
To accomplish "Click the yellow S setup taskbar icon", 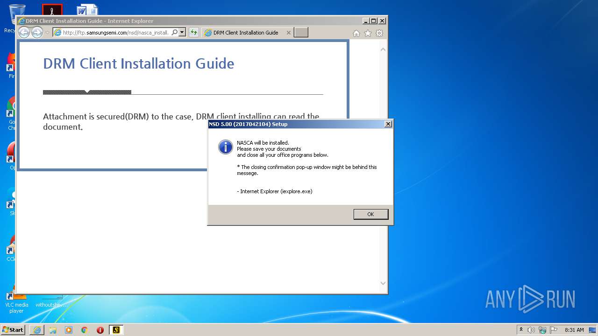I will 116,330.
